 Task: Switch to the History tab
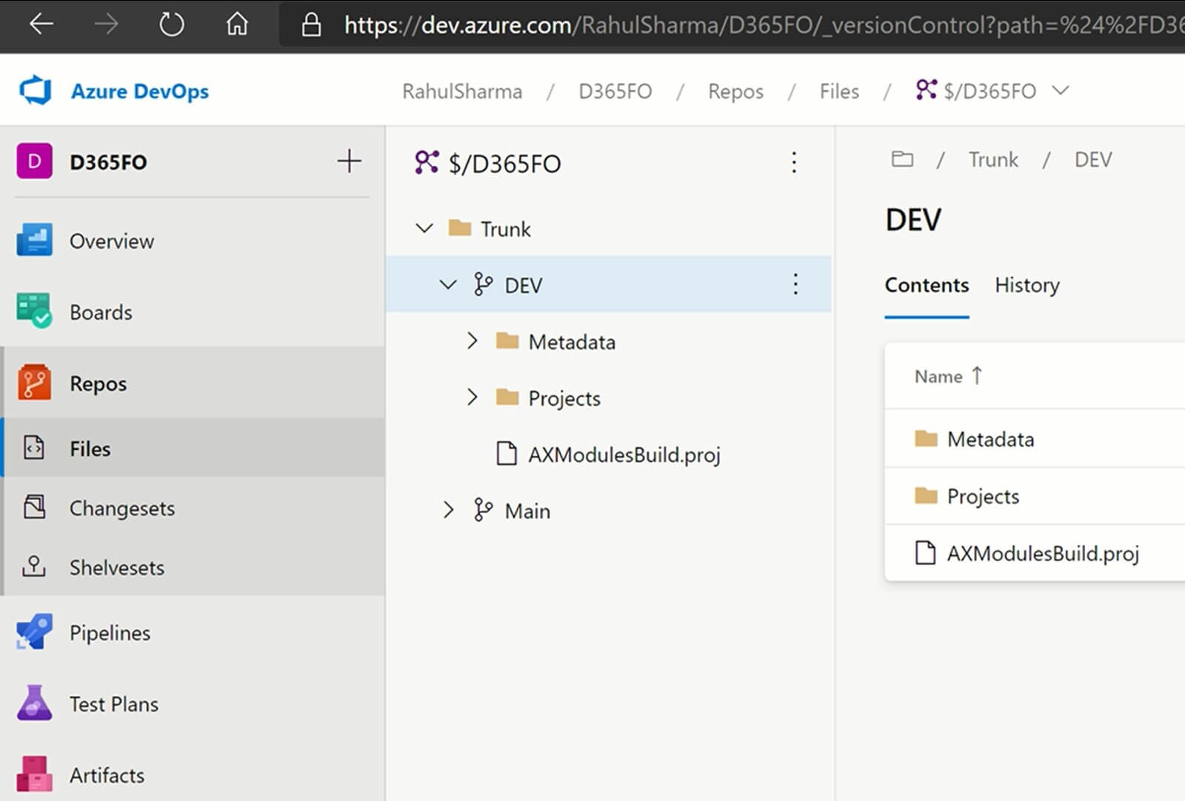pos(1027,285)
